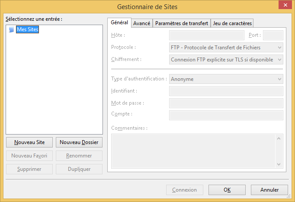Click the Renommer button

pyautogui.click(x=79, y=156)
